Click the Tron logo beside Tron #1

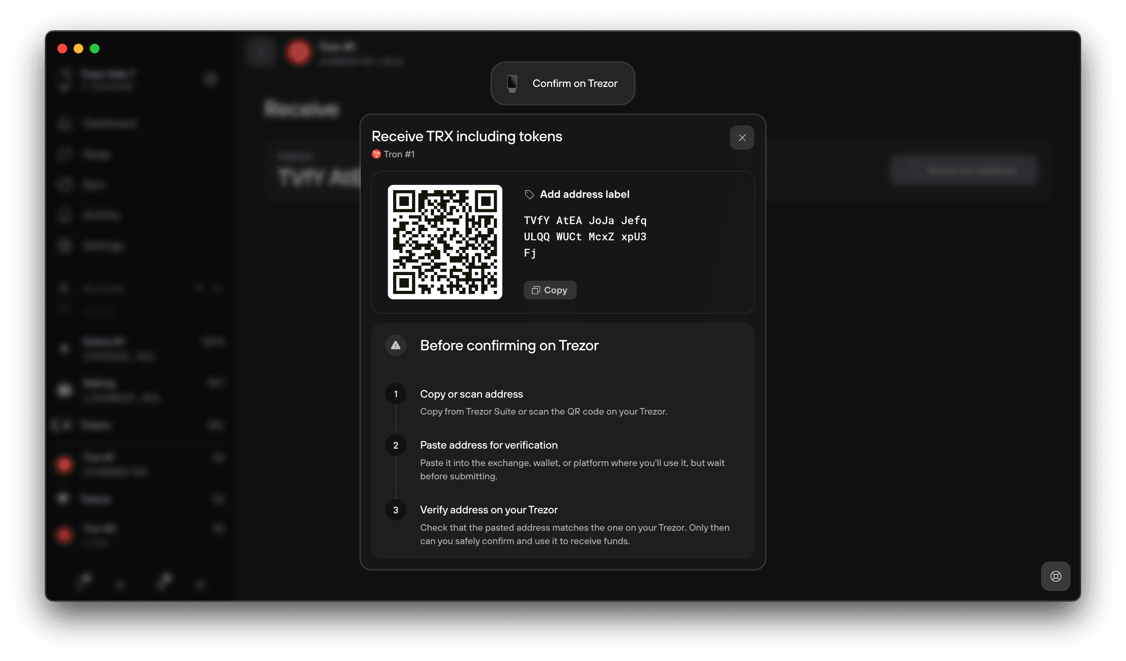point(376,154)
